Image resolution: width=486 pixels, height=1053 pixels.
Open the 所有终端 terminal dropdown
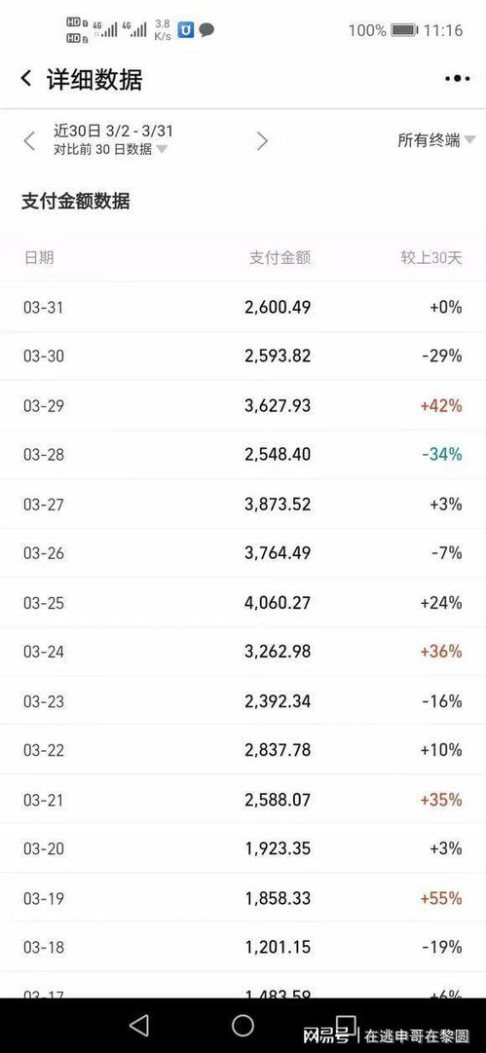[436, 140]
